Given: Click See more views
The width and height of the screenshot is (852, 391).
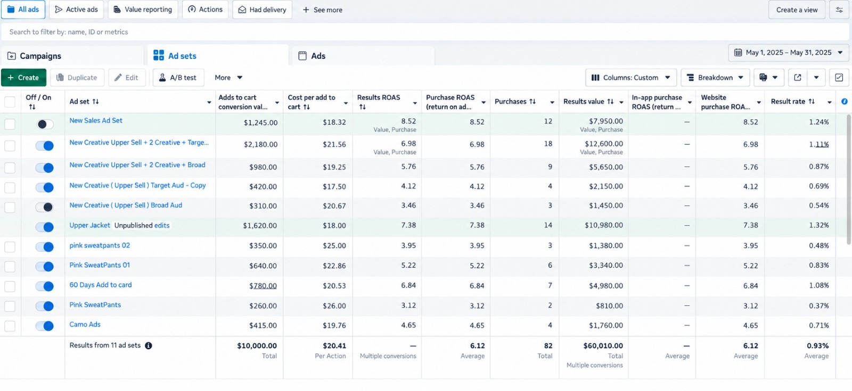Looking at the screenshot, I should point(323,10).
